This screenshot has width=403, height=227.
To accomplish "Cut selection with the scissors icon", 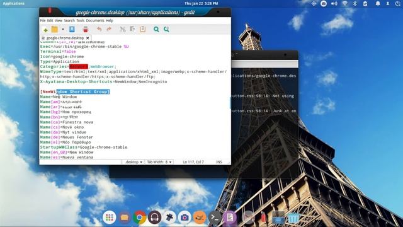I will pyautogui.click(x=123, y=30).
